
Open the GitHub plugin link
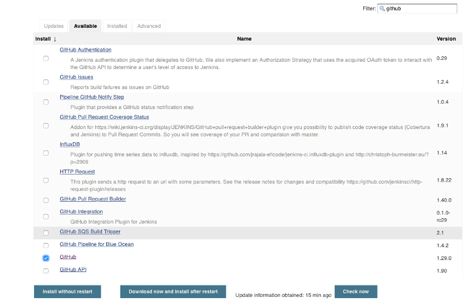[x=68, y=256]
